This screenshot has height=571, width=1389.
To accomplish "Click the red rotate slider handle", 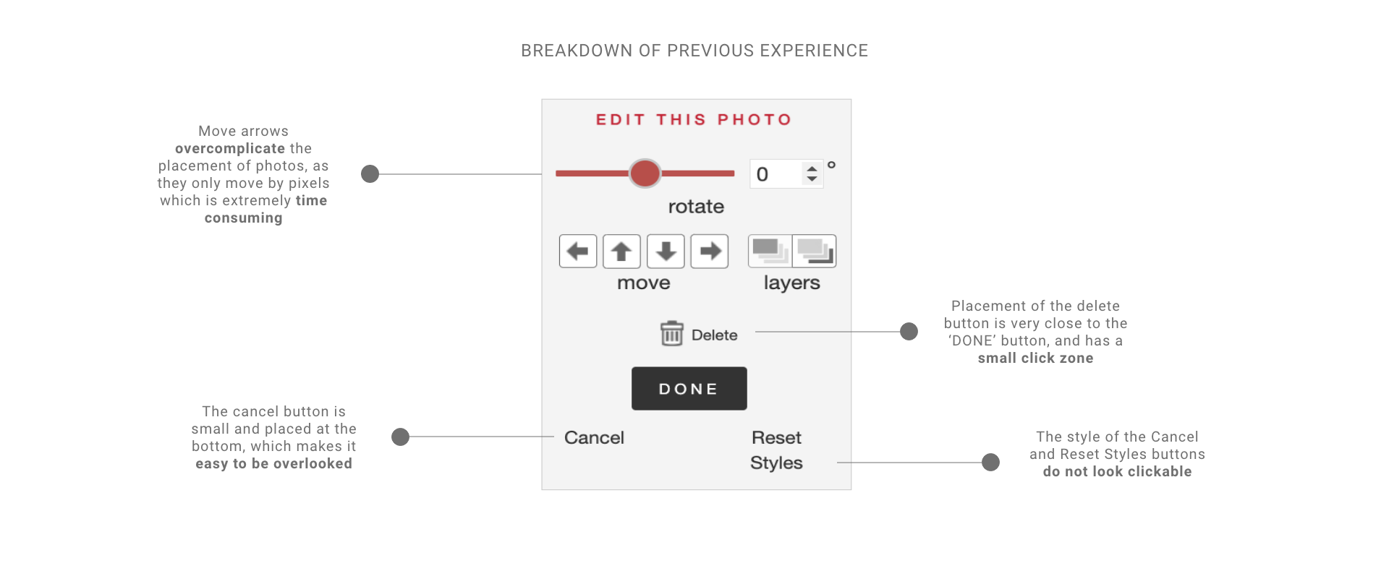I will click(x=645, y=173).
